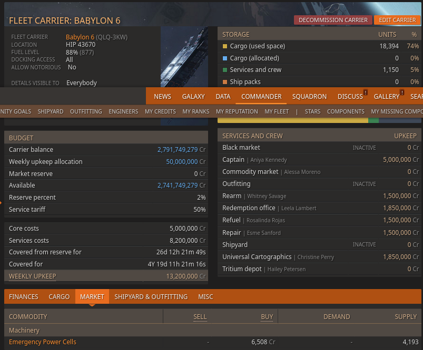Open My Ranks page
423x350 pixels.
(196, 111)
